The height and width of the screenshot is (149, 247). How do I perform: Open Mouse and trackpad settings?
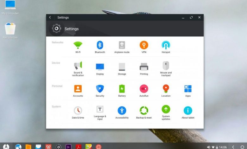(166, 69)
